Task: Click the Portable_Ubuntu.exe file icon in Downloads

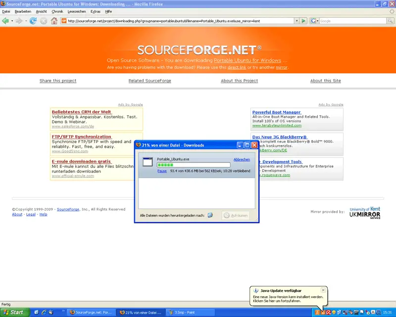Action: click(x=148, y=162)
